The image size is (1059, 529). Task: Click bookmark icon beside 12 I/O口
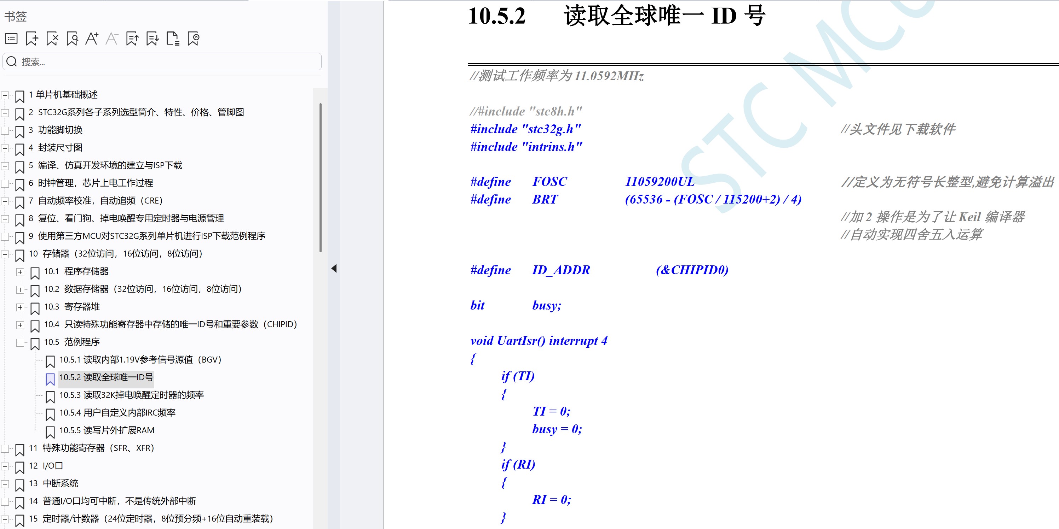click(x=20, y=468)
